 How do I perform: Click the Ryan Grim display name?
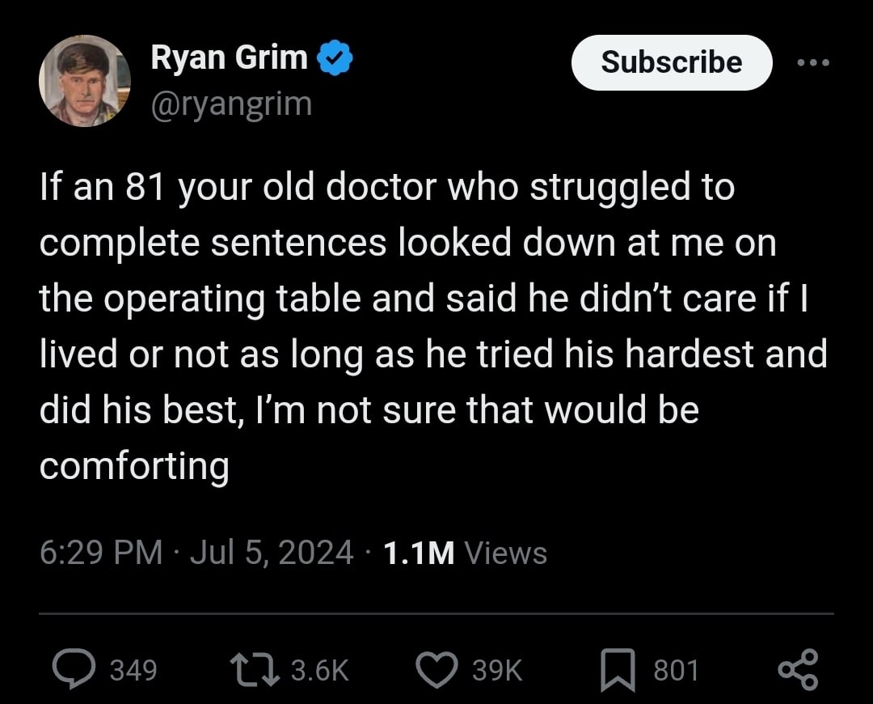pyautogui.click(x=229, y=59)
